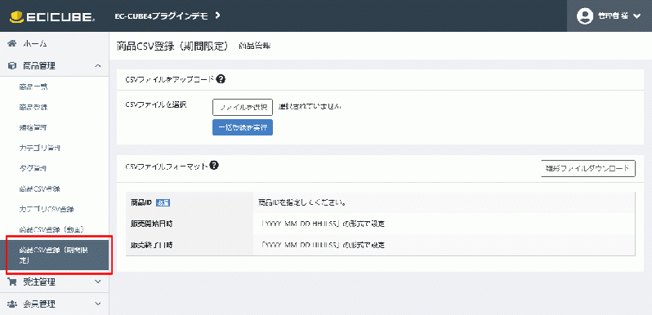Image resolution: width=652 pixels, height=315 pixels.
Task: Click the CSVファイルを選択 field label
Action: pyautogui.click(x=156, y=104)
